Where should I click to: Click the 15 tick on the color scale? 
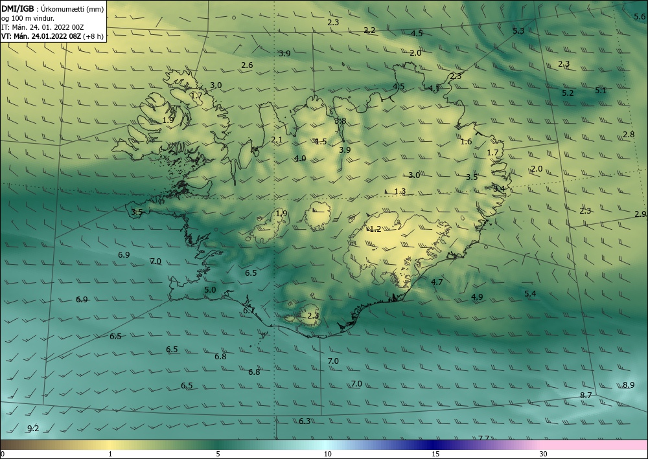(435, 454)
